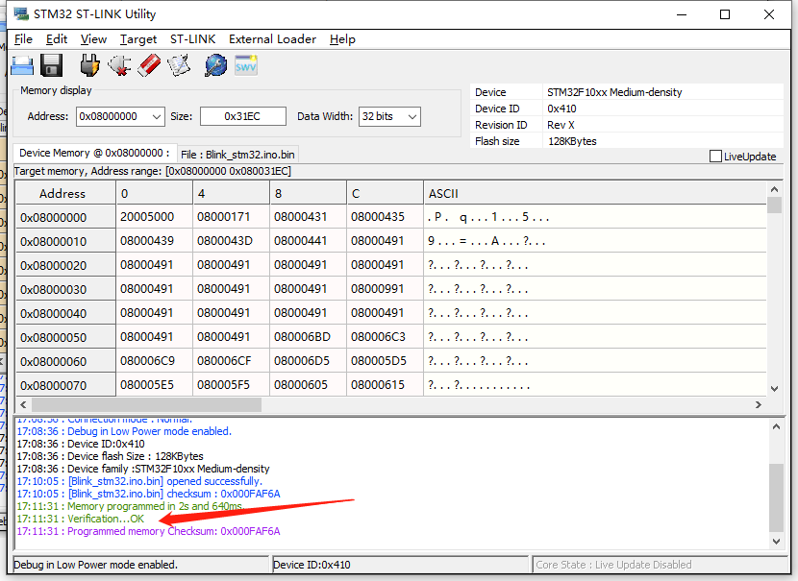Click the Save floppy disk icon

[51, 65]
